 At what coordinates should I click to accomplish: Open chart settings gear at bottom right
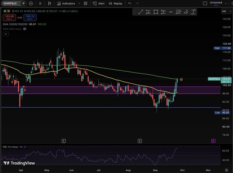coord(226,170)
